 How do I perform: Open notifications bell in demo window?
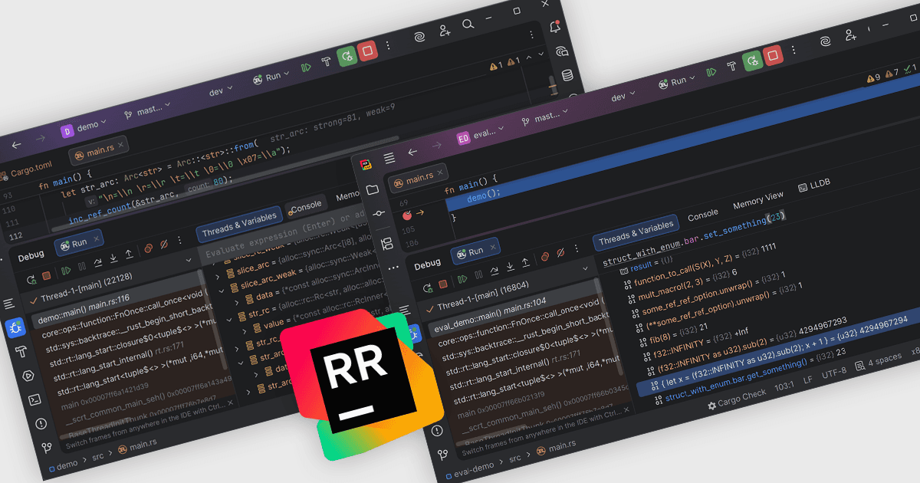coord(555,27)
